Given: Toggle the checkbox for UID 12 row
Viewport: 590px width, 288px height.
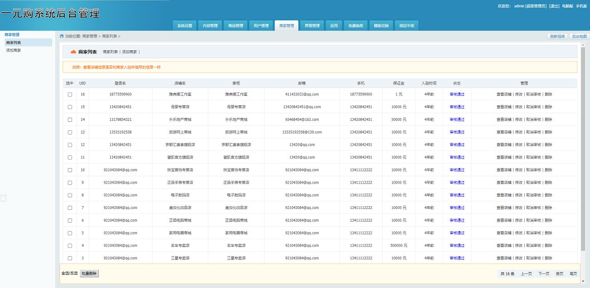Looking at the screenshot, I should (70, 145).
